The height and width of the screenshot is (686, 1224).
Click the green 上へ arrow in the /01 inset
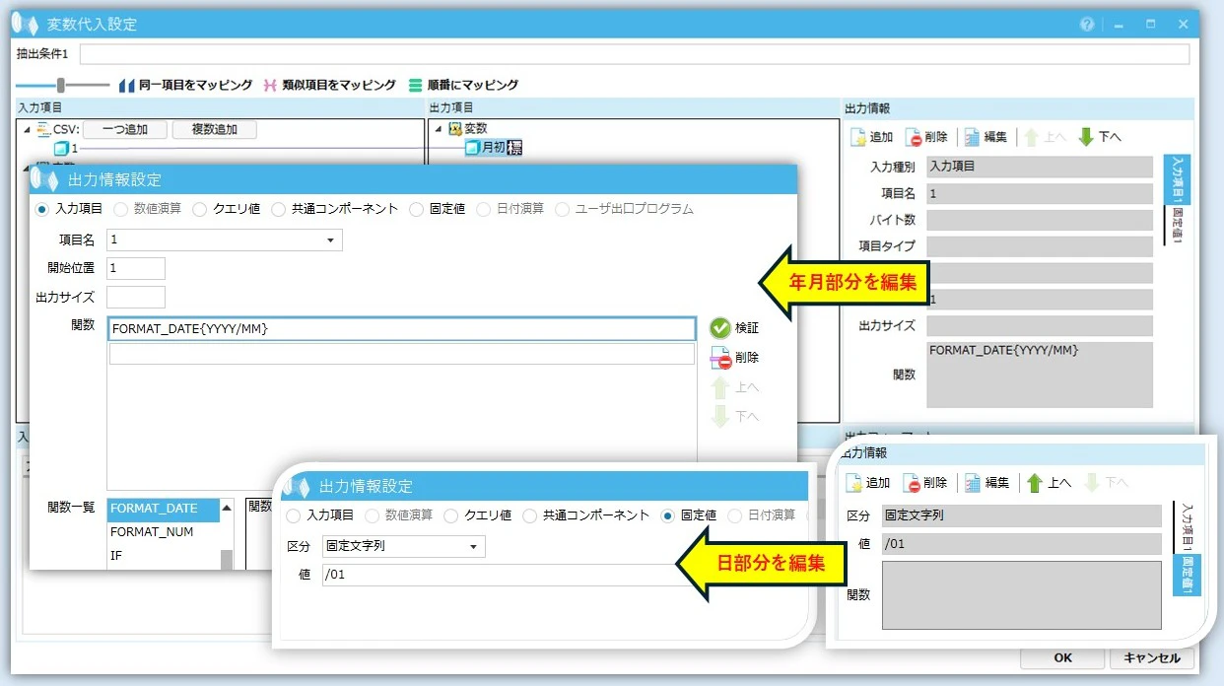click(x=1035, y=482)
